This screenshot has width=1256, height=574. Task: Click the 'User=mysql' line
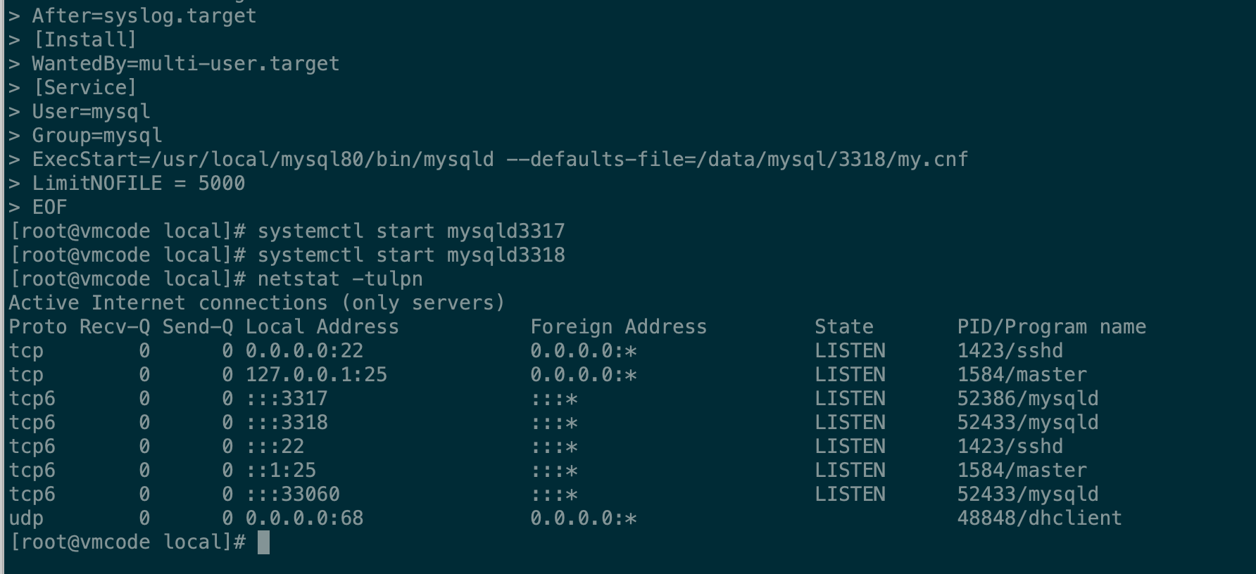point(91,112)
